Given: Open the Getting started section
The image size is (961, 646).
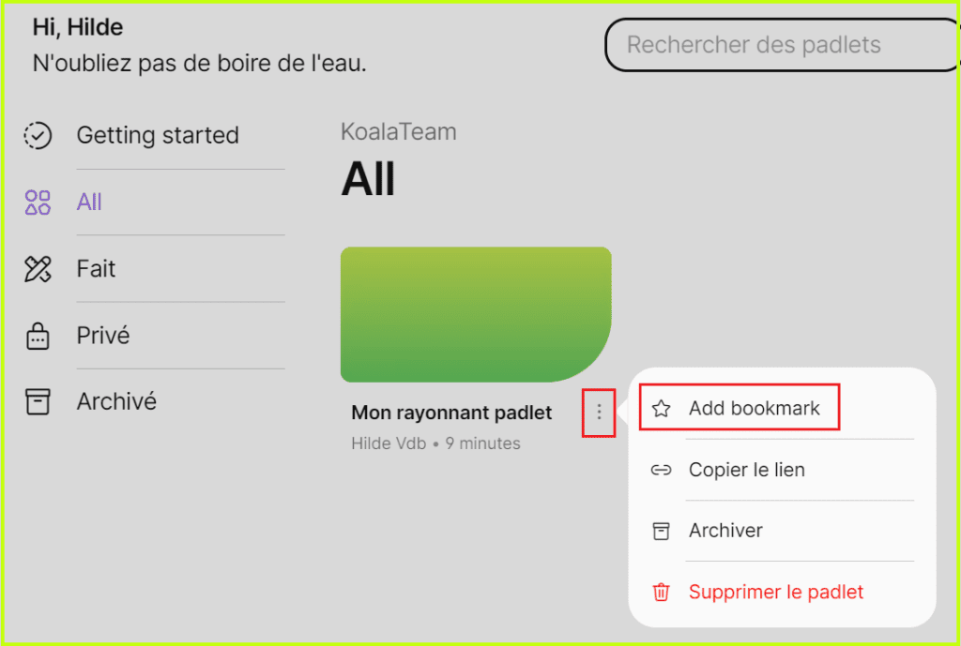Looking at the screenshot, I should (x=158, y=135).
